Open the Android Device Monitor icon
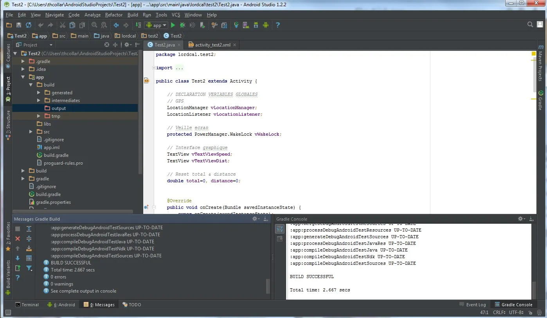This screenshot has height=318, width=547. point(266,25)
